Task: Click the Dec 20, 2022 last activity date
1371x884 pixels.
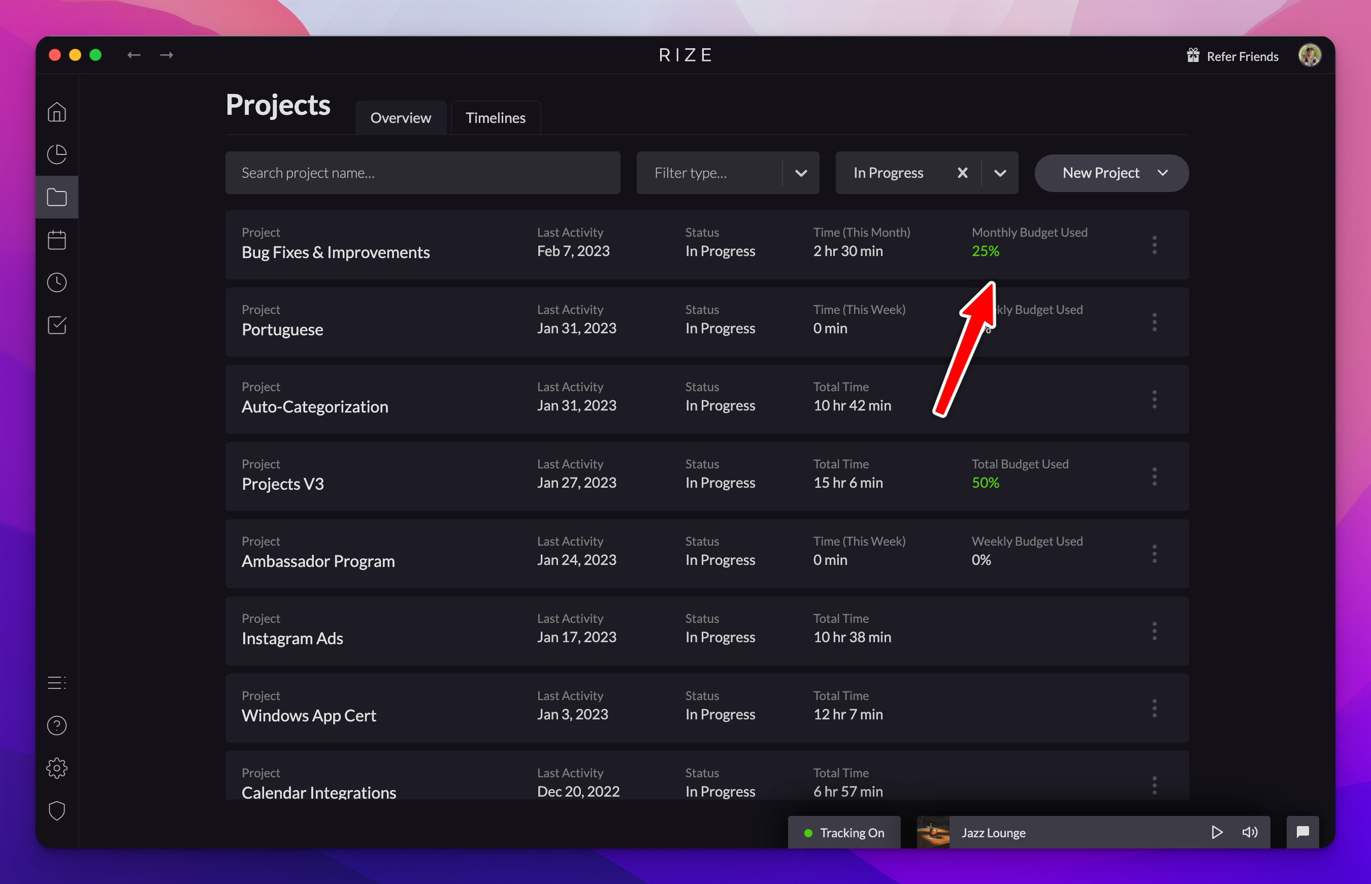Action: click(x=578, y=792)
